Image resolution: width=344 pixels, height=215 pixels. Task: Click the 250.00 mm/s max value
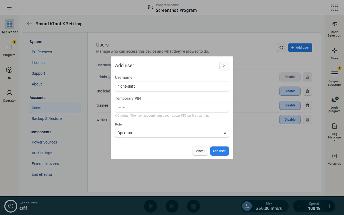(269, 208)
